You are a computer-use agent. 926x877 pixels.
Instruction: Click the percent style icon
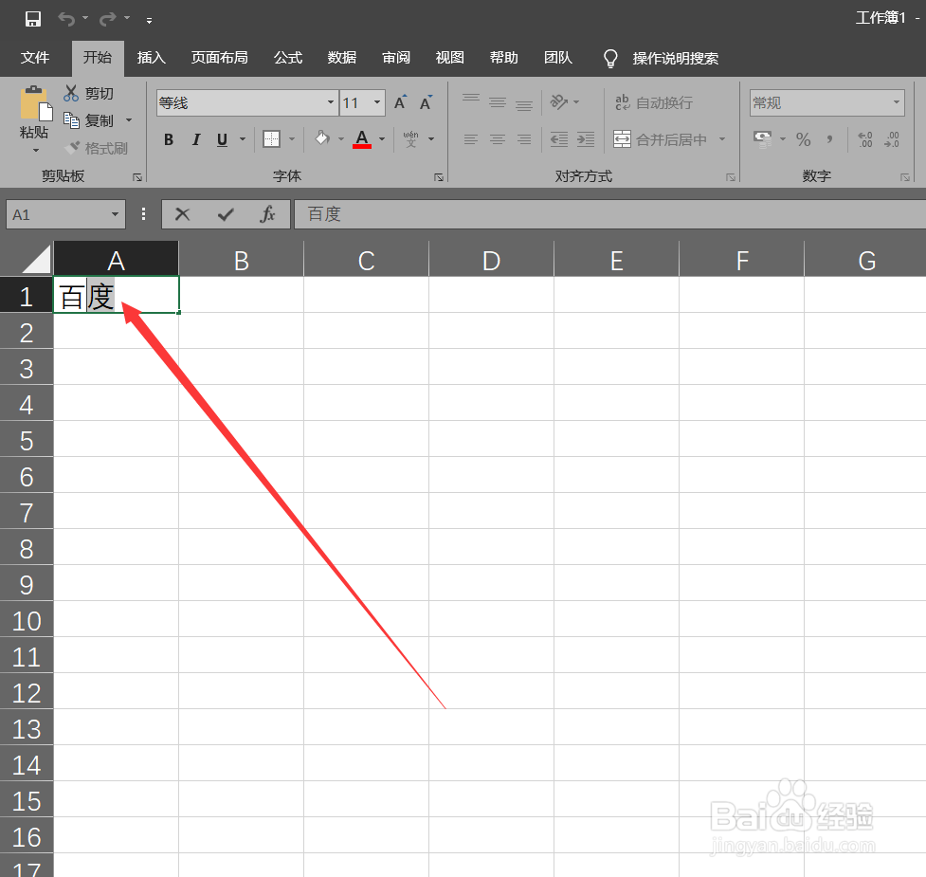pyautogui.click(x=803, y=139)
